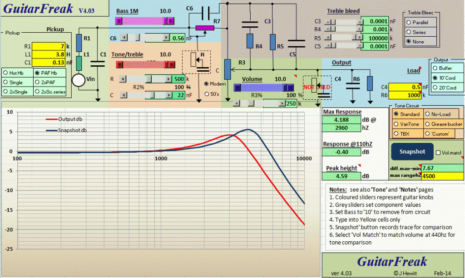
Task: Click left arrow of treble bleed C3 slider
Action: [x=327, y=22]
